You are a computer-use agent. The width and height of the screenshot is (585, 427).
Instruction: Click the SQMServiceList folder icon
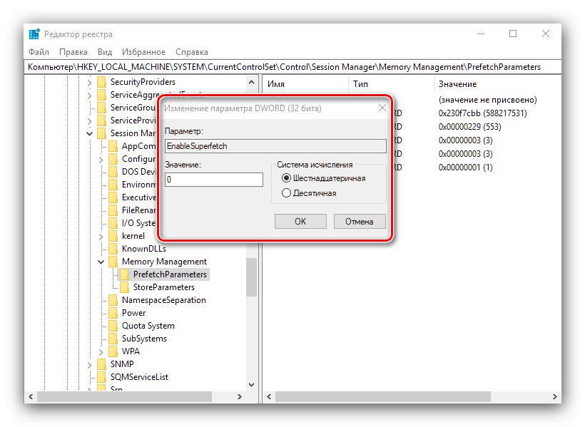(101, 377)
